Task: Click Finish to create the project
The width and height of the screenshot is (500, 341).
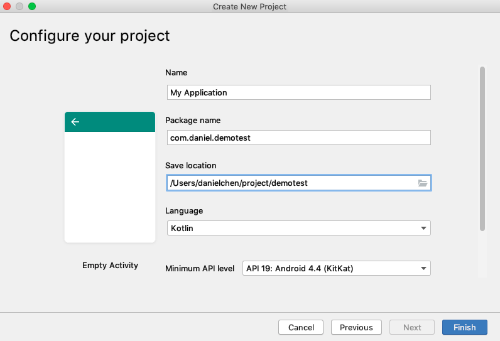Action: click(x=465, y=327)
